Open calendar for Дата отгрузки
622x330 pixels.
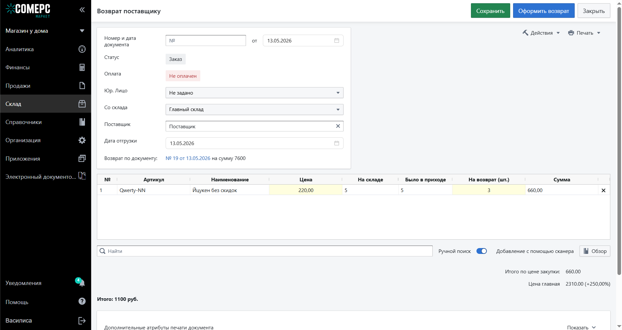point(337,143)
